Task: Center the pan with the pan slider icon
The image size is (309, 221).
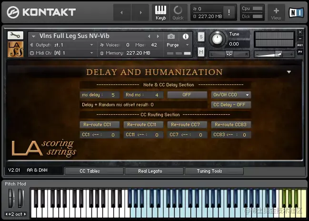Action: pyautogui.click(x=229, y=54)
